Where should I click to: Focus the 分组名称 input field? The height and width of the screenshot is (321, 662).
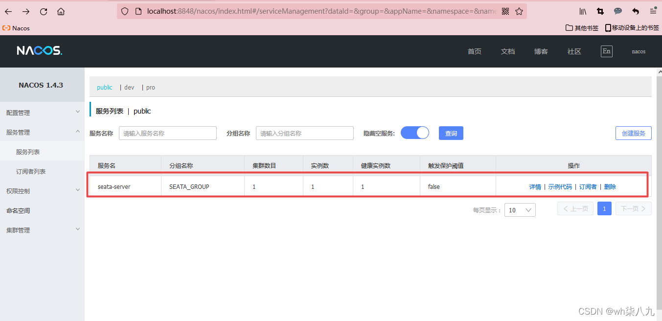click(305, 133)
